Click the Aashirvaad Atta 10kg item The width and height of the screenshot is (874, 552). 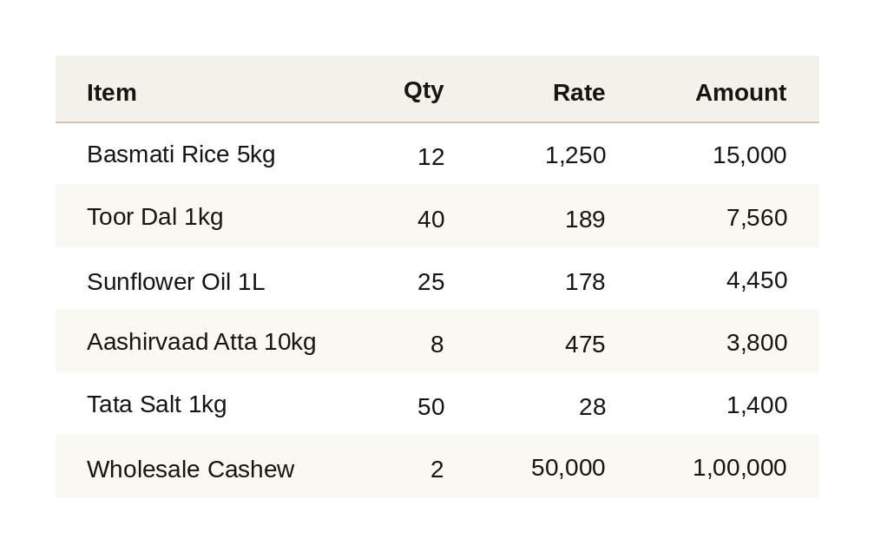(201, 342)
